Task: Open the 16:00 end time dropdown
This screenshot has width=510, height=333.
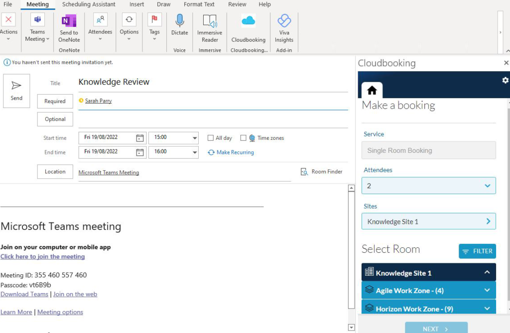Action: [x=195, y=152]
